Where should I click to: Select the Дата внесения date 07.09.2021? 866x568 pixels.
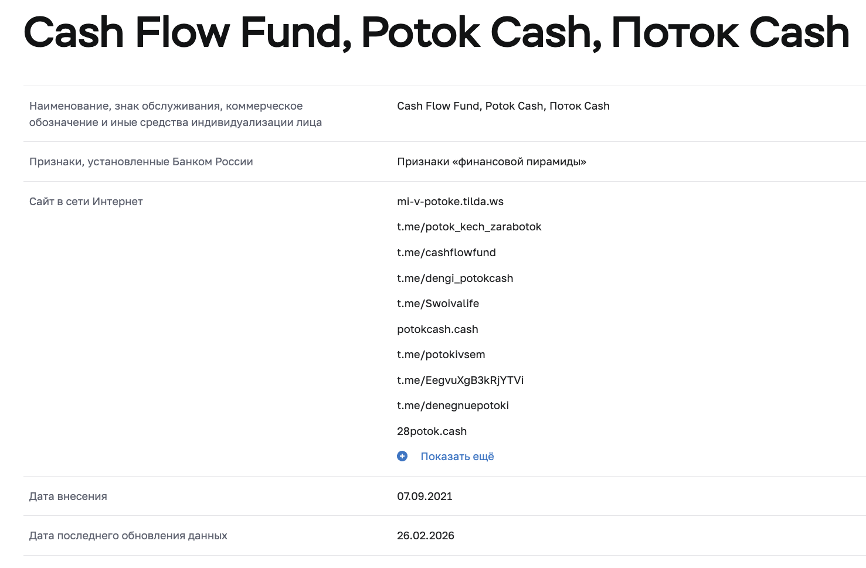[424, 496]
